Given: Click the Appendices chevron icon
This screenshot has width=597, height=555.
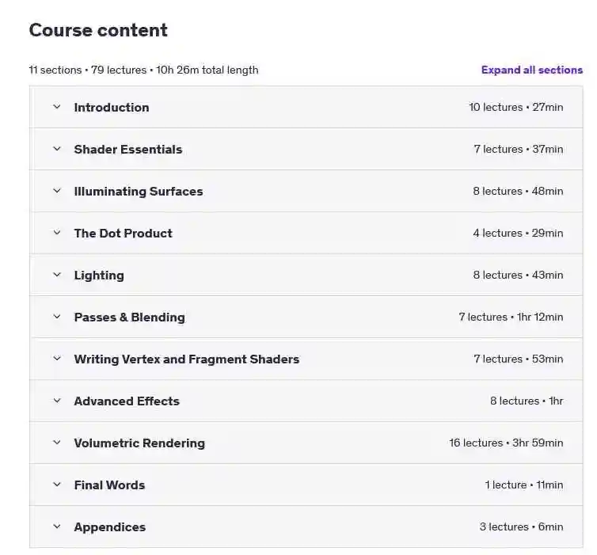Looking at the screenshot, I should coord(57,526).
